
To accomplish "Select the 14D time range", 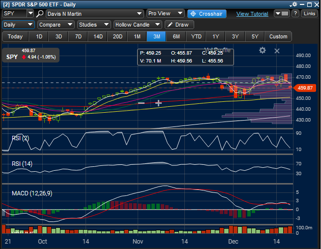I will pyautogui.click(x=98, y=36).
